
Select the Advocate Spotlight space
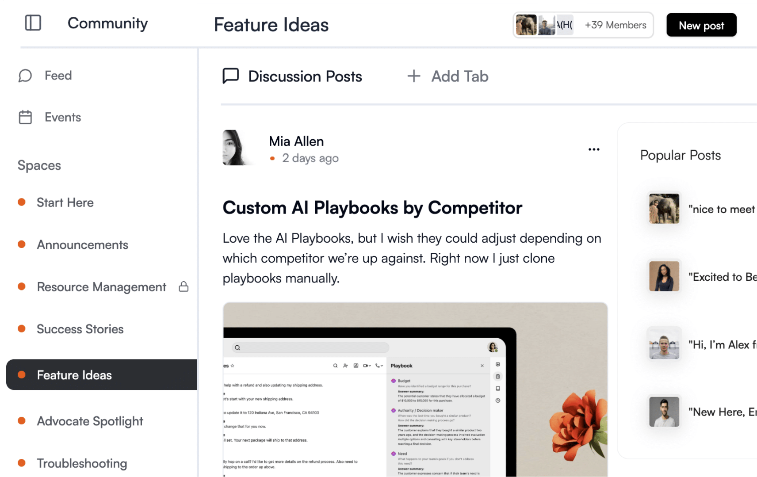point(90,421)
